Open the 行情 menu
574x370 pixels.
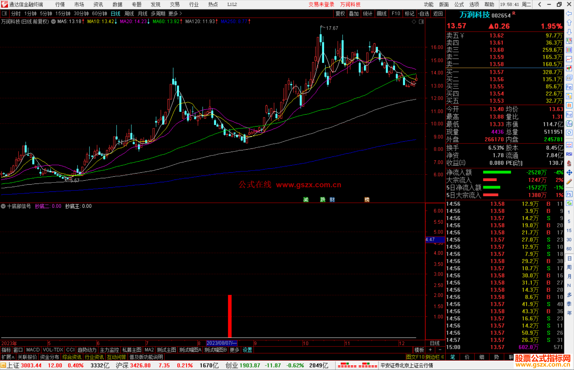click(x=60, y=5)
